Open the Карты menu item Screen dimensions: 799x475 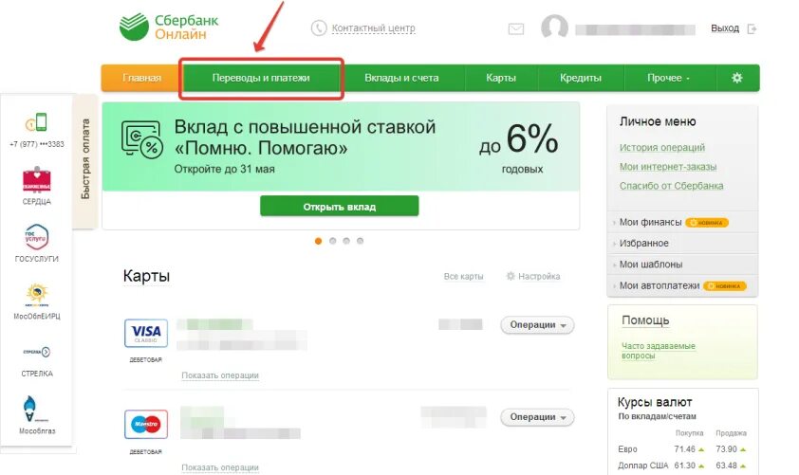coord(501,78)
